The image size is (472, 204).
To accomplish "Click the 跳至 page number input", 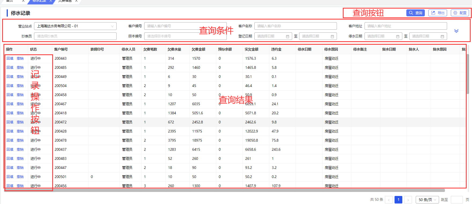I will click(x=457, y=200).
